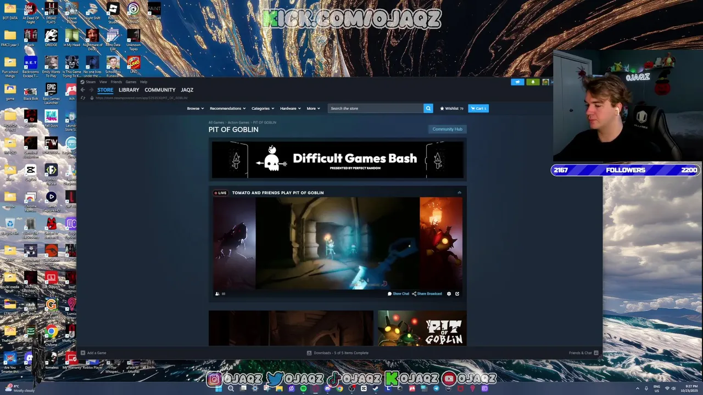Screen dimensions: 703x395
Task: Select the STORE tab
Action: 105,90
